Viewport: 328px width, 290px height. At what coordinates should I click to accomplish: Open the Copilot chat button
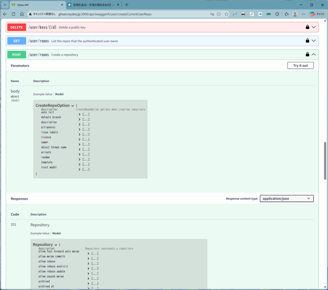[317, 14]
